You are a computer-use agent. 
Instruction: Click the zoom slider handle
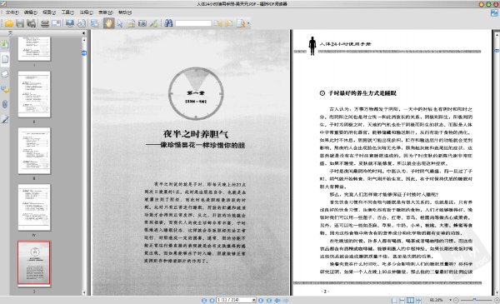474,300
